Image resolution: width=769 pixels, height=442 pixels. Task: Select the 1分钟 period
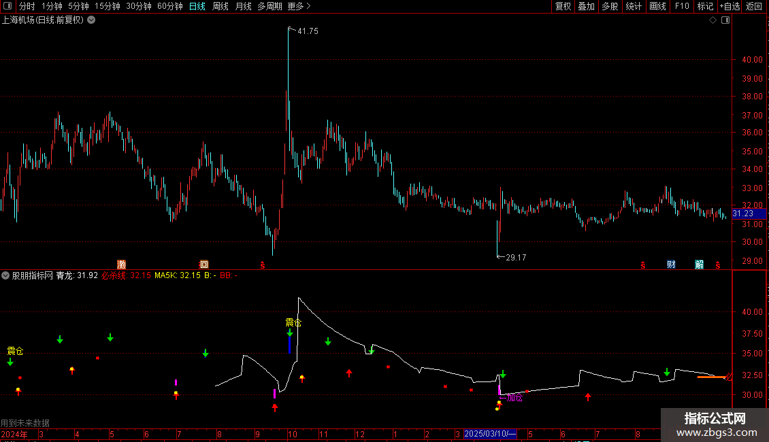point(52,6)
